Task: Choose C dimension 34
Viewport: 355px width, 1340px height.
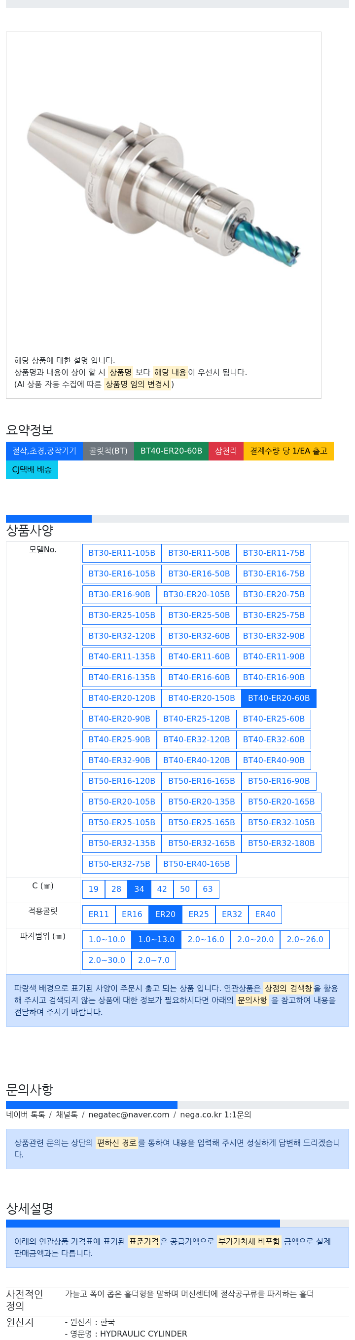Action: 140,889
